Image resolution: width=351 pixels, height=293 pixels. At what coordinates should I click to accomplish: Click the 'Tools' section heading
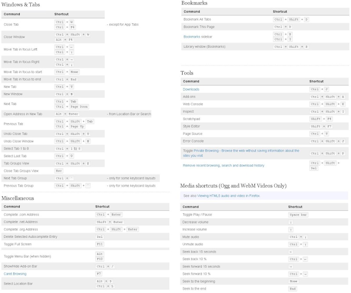(187, 73)
